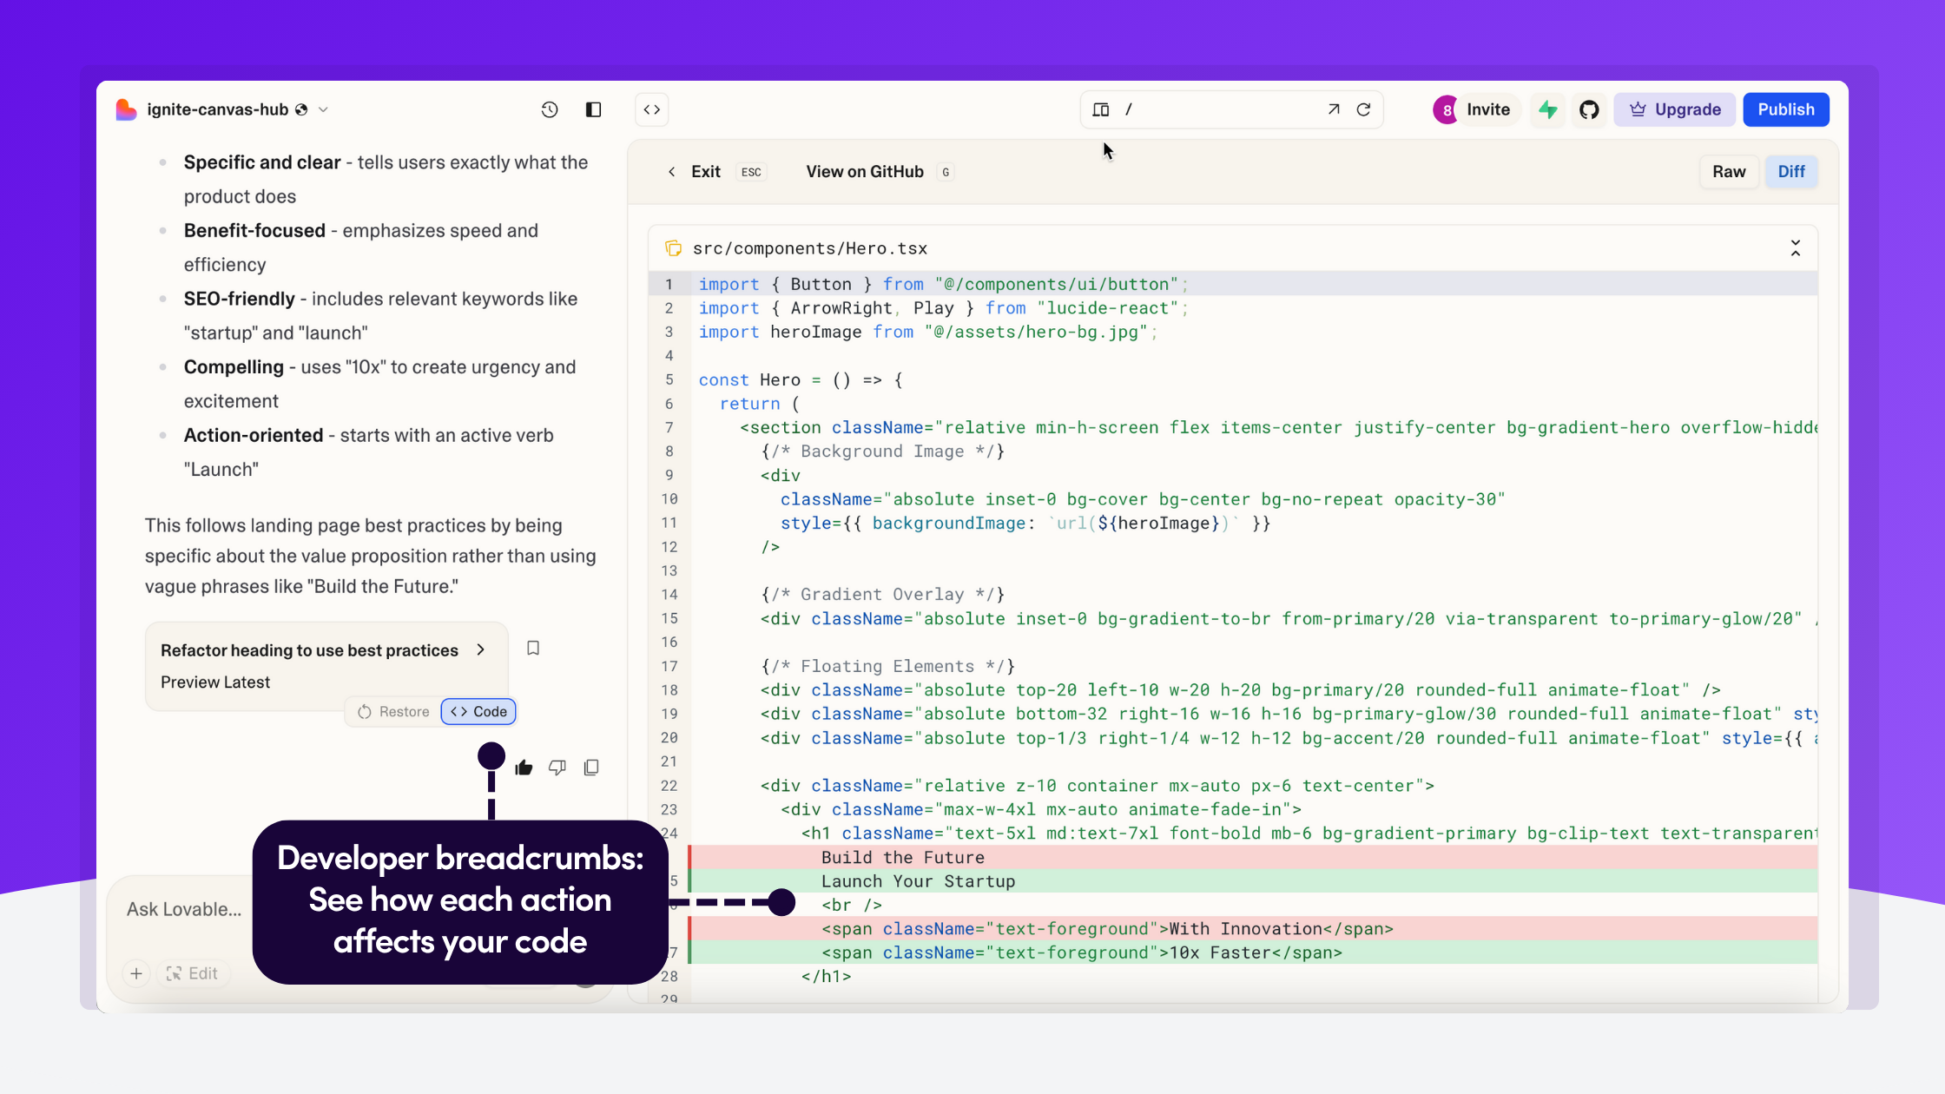The width and height of the screenshot is (1945, 1094).
Task: Click the heroImage import line
Action: click(928, 332)
